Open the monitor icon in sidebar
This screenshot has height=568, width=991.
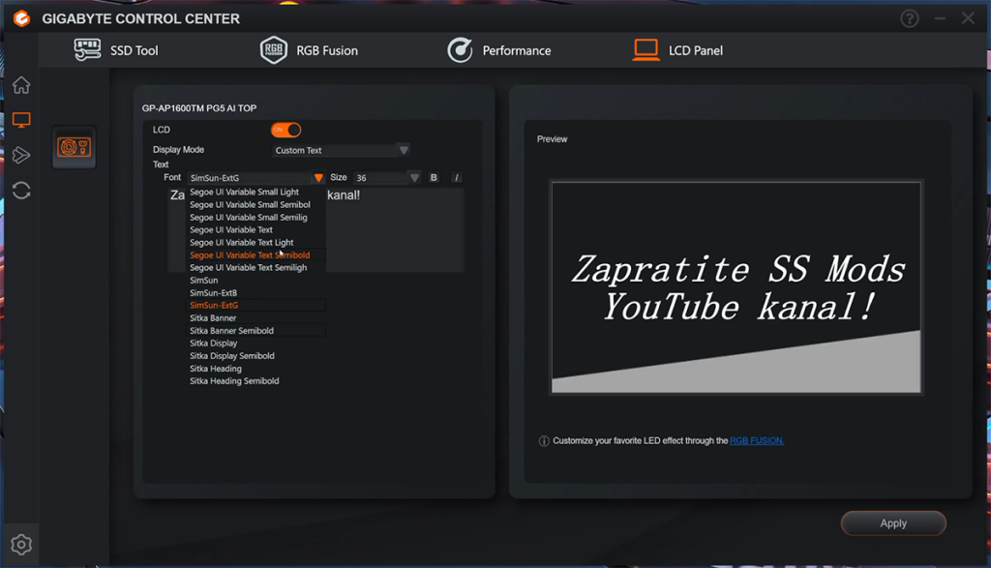tap(21, 120)
